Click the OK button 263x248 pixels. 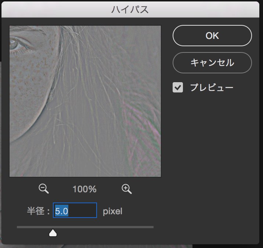[212, 36]
